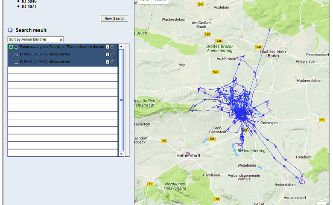333x205 pixels.
Task: Click the 'Gröningen' map label
Action: pos(269,123)
